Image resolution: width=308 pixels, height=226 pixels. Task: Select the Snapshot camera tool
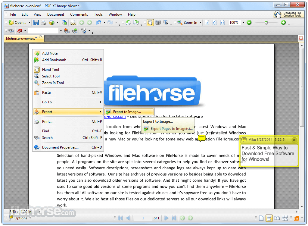pos(158,23)
